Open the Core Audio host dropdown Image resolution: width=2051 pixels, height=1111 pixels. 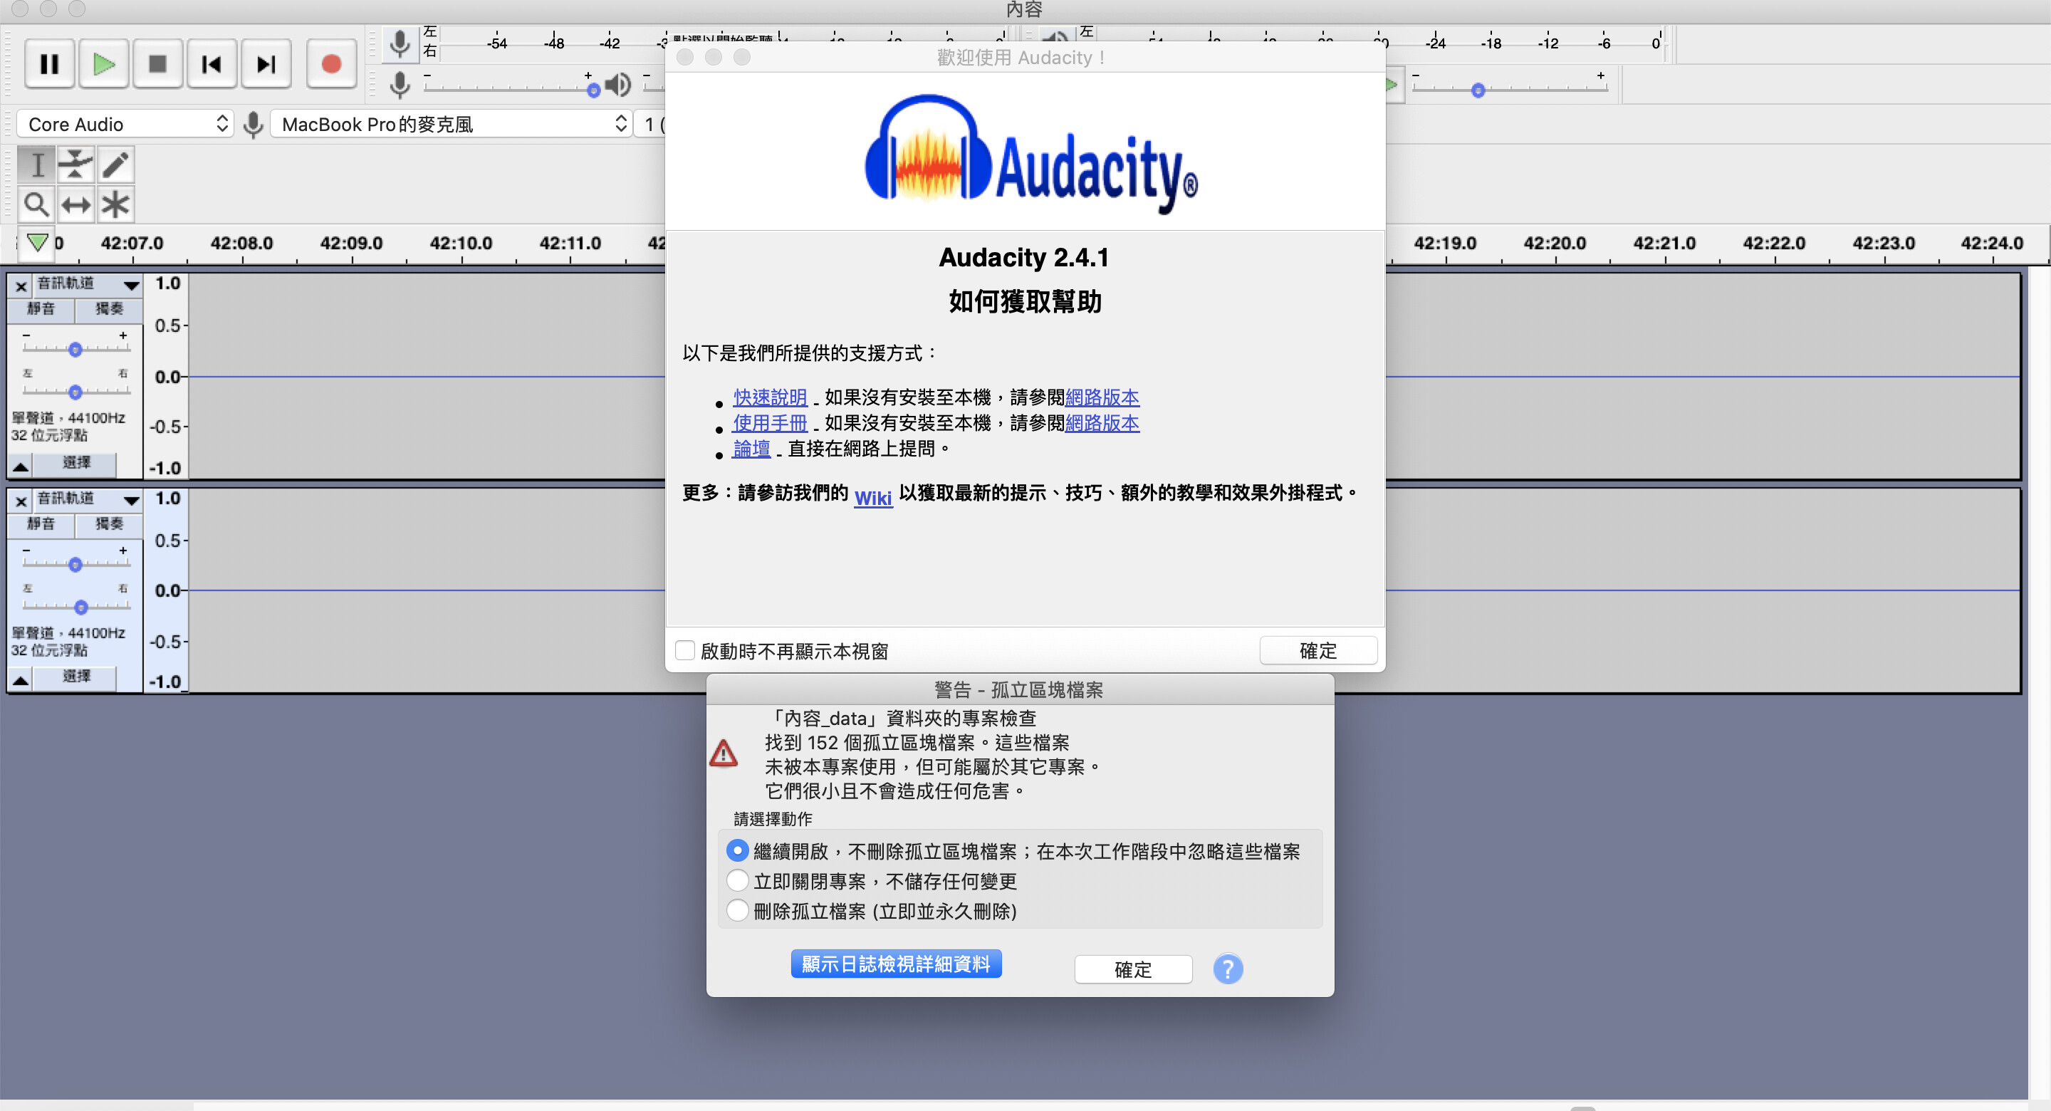coord(125,124)
